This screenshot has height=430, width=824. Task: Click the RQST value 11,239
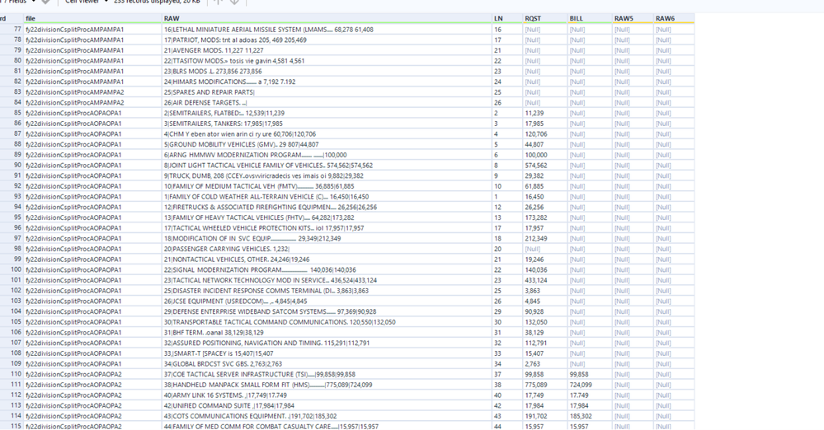[544, 113]
